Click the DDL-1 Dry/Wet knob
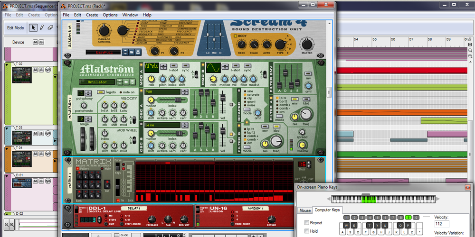The height and width of the screenshot is (237, 475). [x=183, y=220]
